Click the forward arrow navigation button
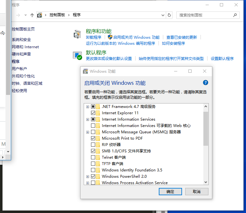Image resolution: width=246 pixels, height=213 pixels. [18, 15]
